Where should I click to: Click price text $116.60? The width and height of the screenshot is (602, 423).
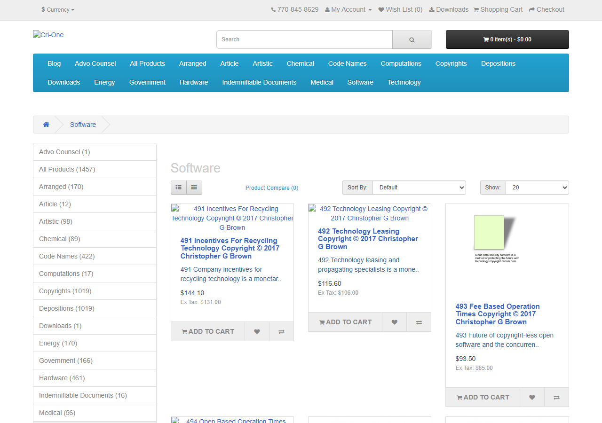click(x=330, y=283)
